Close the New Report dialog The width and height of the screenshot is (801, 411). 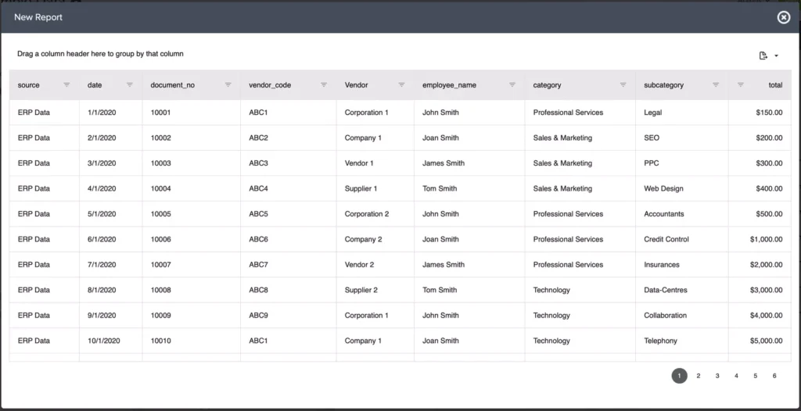pos(783,17)
